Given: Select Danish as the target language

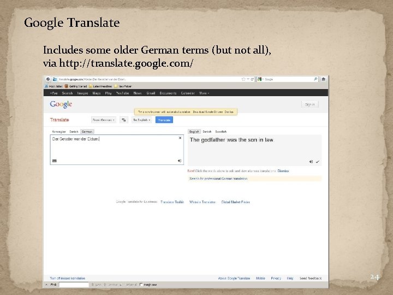Looking at the screenshot, I should click(x=207, y=132).
